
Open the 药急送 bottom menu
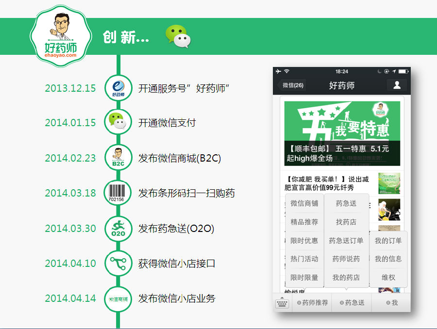click(x=352, y=302)
